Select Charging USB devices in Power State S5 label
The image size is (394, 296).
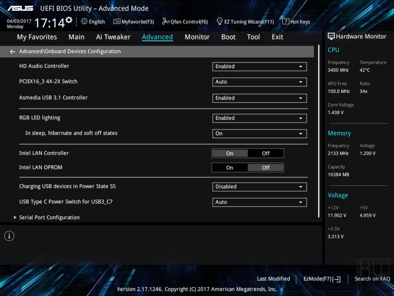coord(67,186)
